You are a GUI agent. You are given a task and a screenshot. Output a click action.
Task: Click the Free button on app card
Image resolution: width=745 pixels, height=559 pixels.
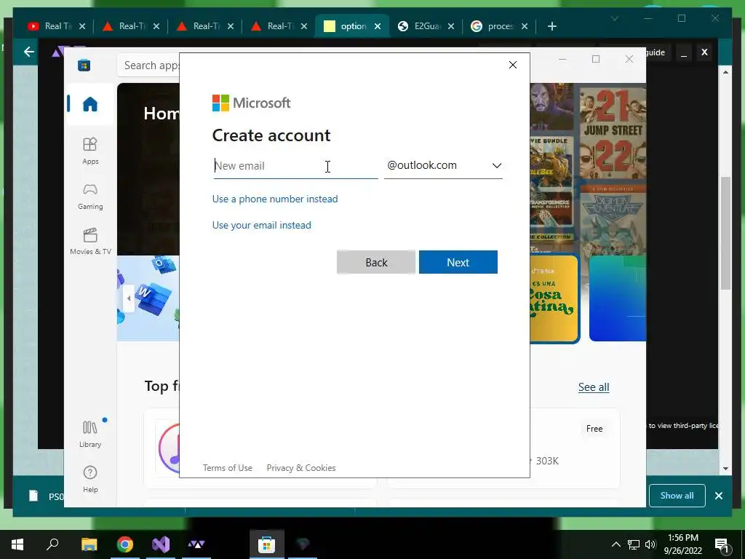point(594,428)
